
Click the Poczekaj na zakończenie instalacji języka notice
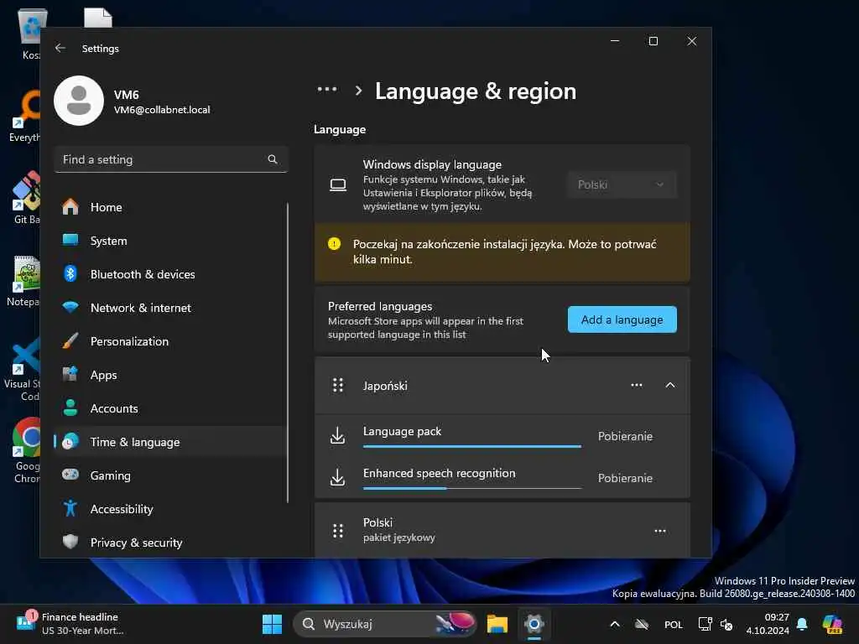pyautogui.click(x=502, y=252)
